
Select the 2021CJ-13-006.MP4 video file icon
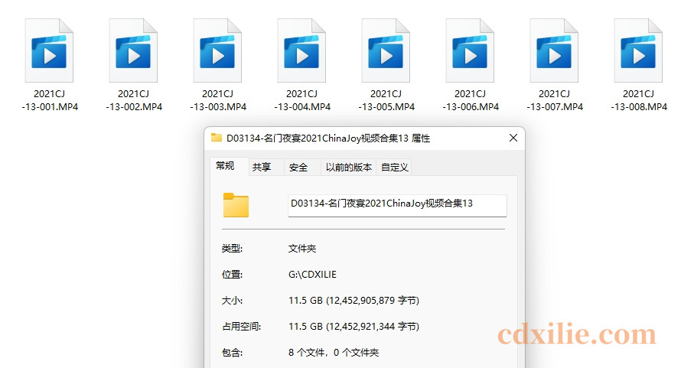pyautogui.click(x=470, y=50)
